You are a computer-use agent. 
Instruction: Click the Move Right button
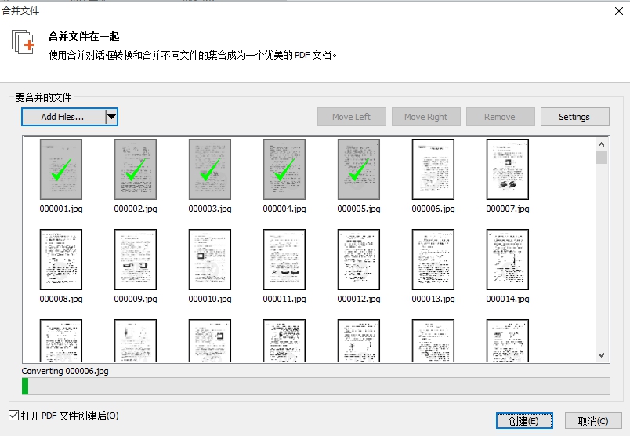pyautogui.click(x=425, y=117)
